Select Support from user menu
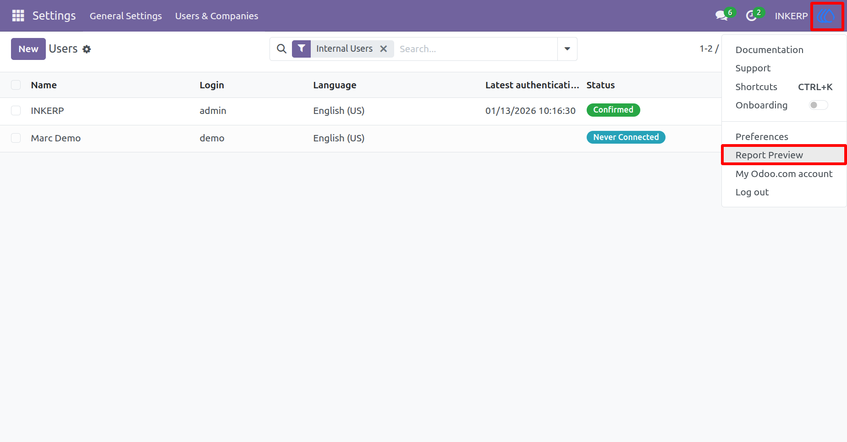This screenshot has height=442, width=847. pos(753,68)
